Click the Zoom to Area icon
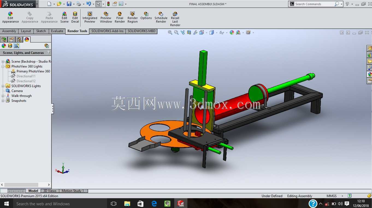Screen dimensions: 372x208 [x=176, y=32]
